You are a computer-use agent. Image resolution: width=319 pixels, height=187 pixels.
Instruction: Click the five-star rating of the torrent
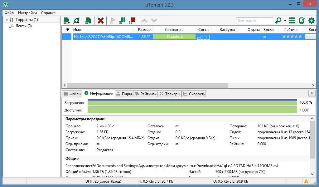292,37
